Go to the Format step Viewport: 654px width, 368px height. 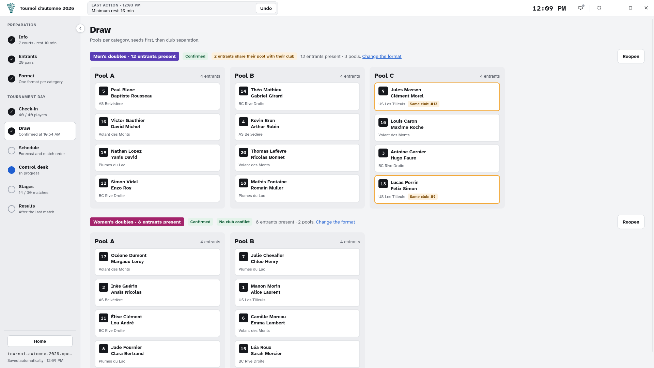coord(40,79)
